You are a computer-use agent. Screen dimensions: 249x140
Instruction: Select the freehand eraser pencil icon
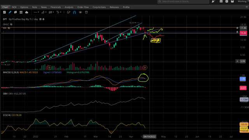click(x=68, y=12)
